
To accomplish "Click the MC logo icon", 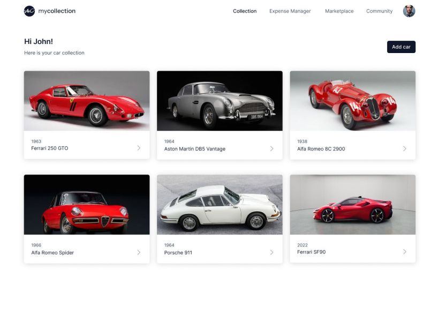I will 29,11.
